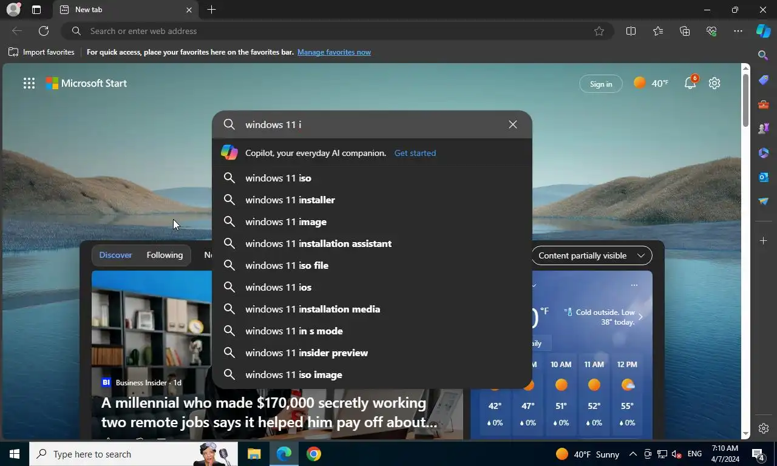The image size is (777, 466).
Task: Switch to the Discover tab
Action: click(x=115, y=255)
